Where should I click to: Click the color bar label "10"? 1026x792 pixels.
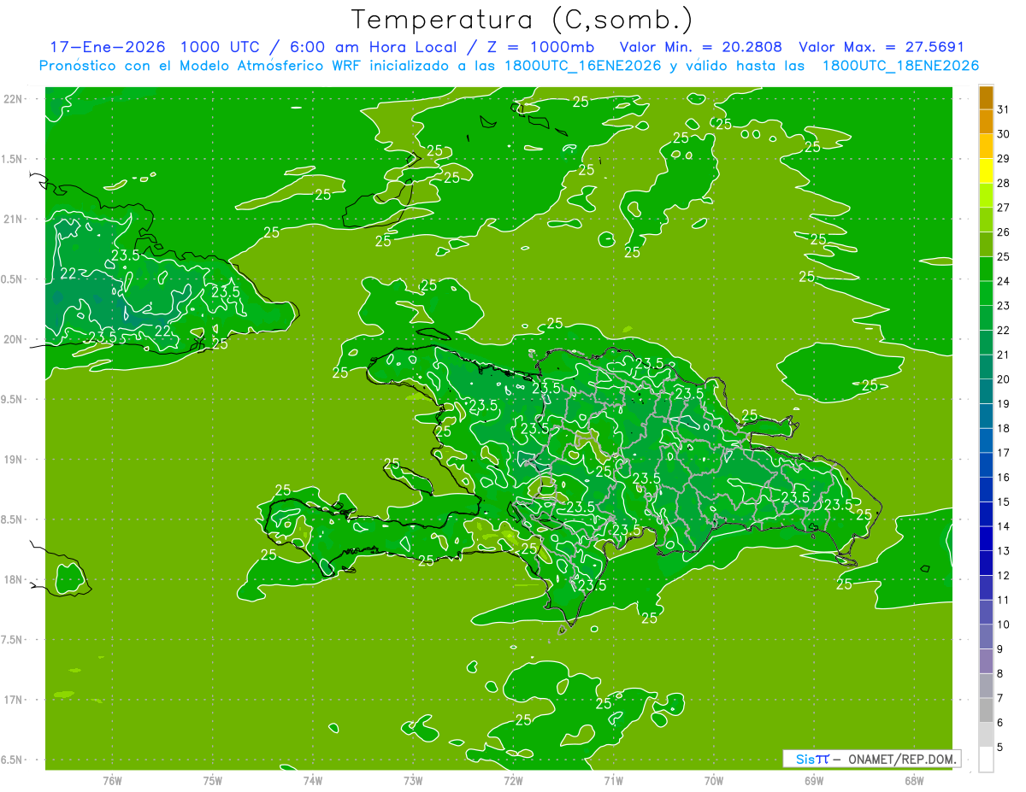point(1004,625)
